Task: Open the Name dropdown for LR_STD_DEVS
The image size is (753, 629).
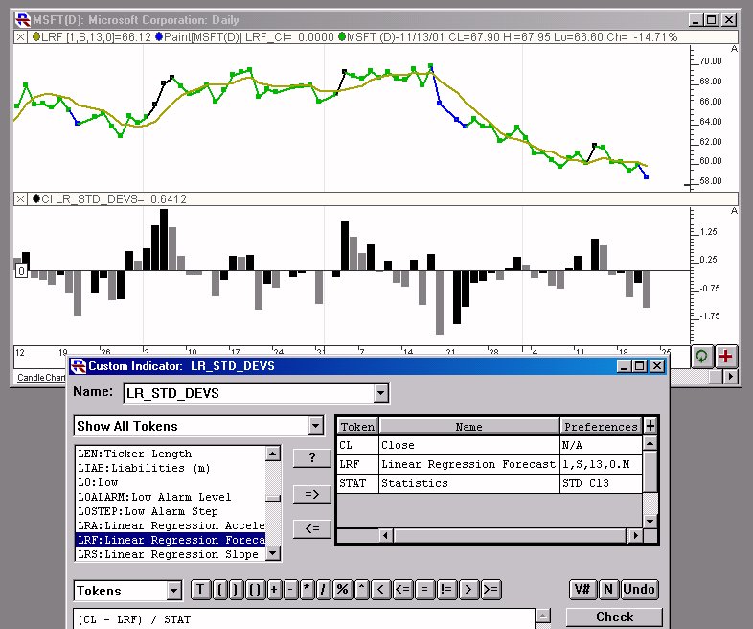Action: pyautogui.click(x=380, y=393)
